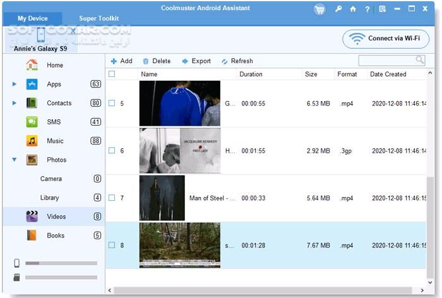442x298 pixels.
Task: Open the help question mark icon
Action: pyautogui.click(x=367, y=9)
